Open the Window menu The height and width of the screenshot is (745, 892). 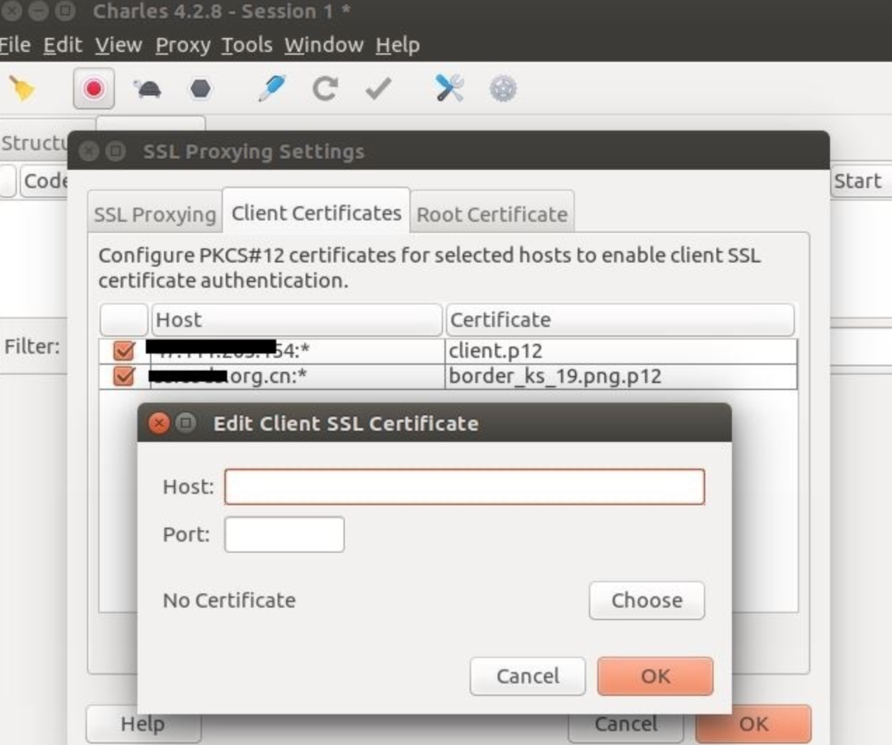[x=324, y=45]
